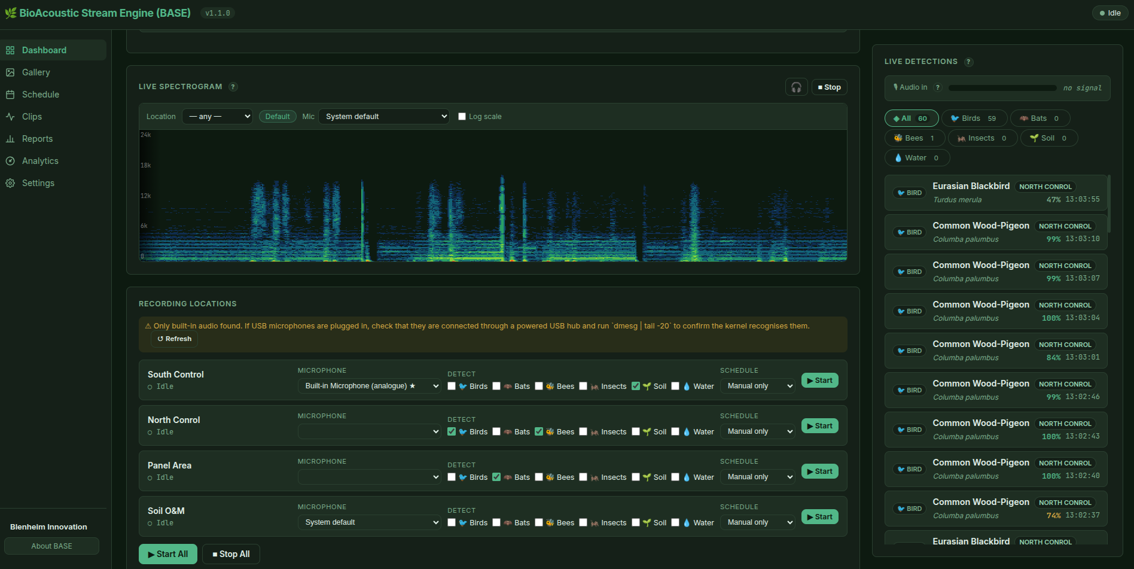Open North Conrol schedule dropdown
Viewport: 1134px width, 569px height.
point(758,431)
